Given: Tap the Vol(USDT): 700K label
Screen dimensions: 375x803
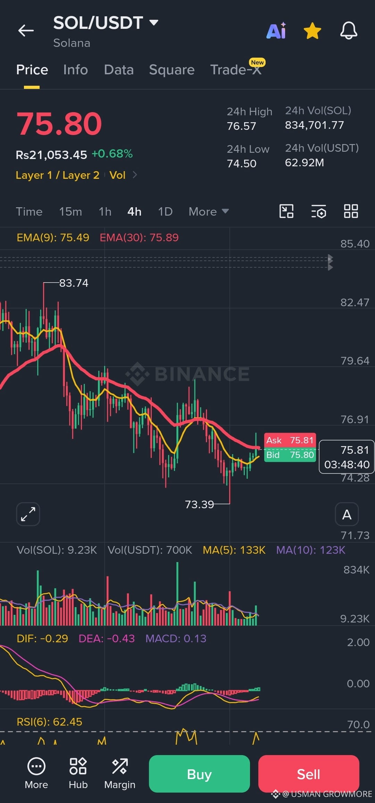Looking at the screenshot, I should tap(150, 550).
